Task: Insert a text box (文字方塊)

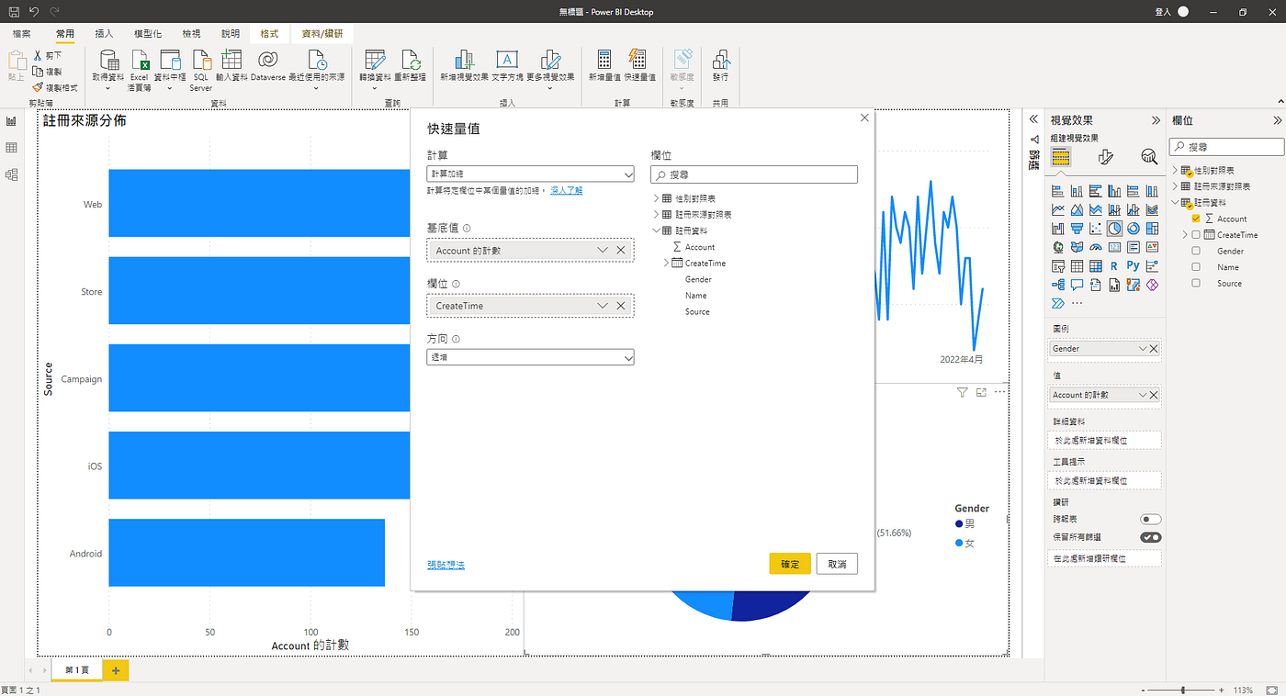Action: [506, 68]
